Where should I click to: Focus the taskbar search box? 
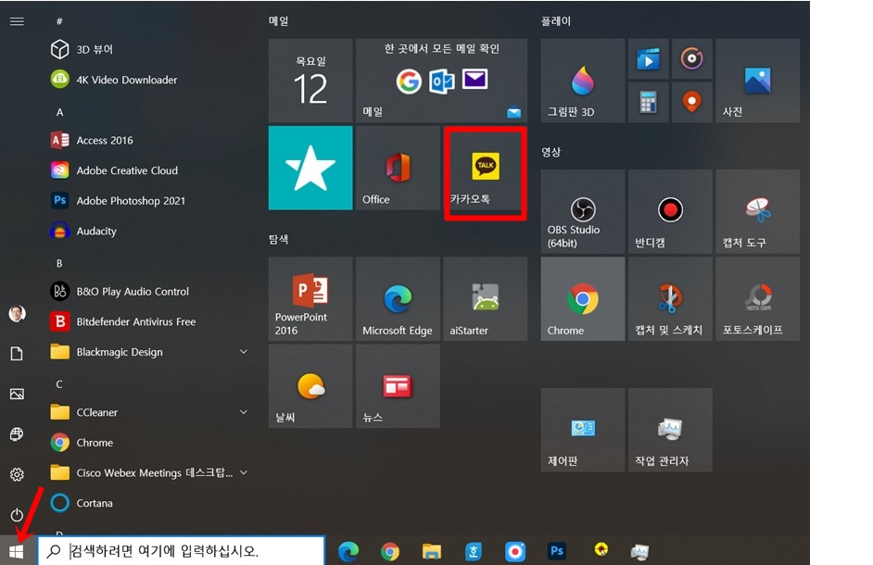point(181,551)
